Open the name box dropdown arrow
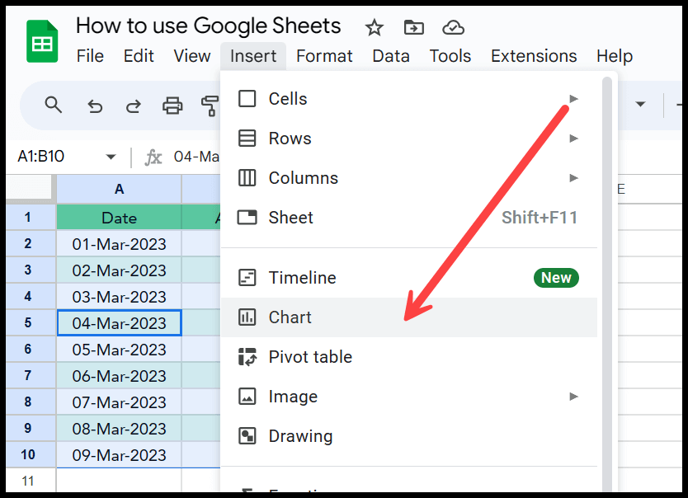The image size is (688, 498). 111,157
